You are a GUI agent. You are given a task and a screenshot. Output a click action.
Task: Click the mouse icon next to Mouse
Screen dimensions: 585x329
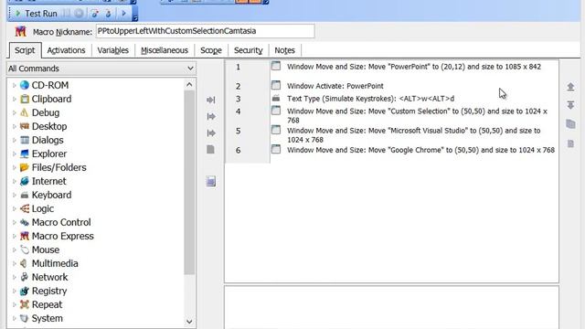[x=25, y=249]
